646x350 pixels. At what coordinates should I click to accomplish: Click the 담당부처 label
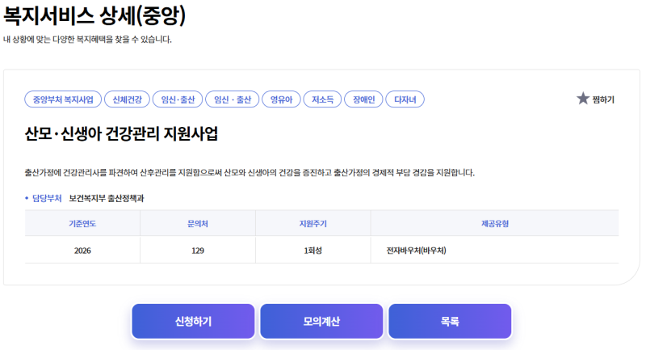[47, 198]
